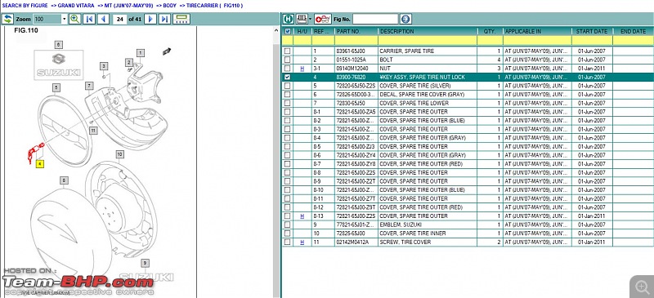Click the highlighted yellow callout 4 in diagram
The image size is (654, 298).
tap(39, 164)
